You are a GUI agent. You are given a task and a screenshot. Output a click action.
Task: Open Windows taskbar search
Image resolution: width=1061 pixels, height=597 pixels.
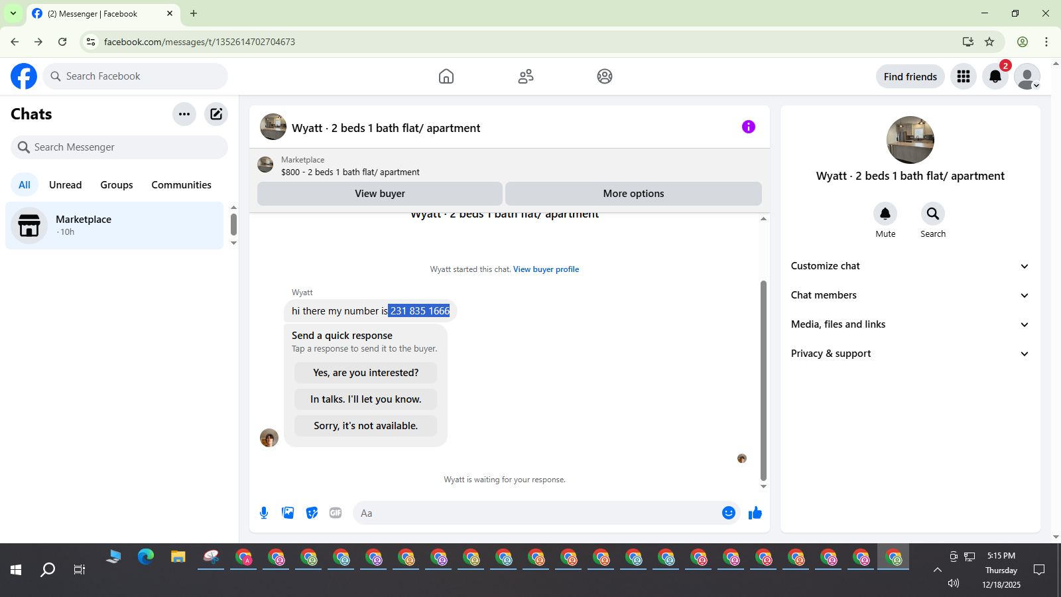coord(48,570)
